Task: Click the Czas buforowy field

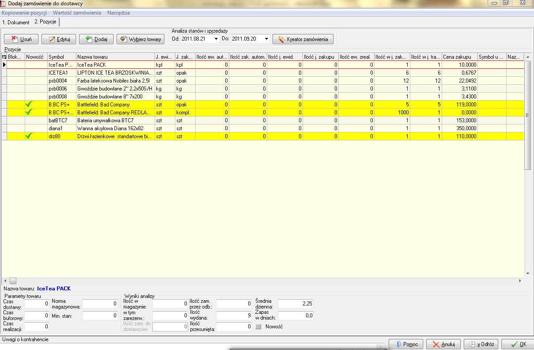Action: [x=37, y=316]
